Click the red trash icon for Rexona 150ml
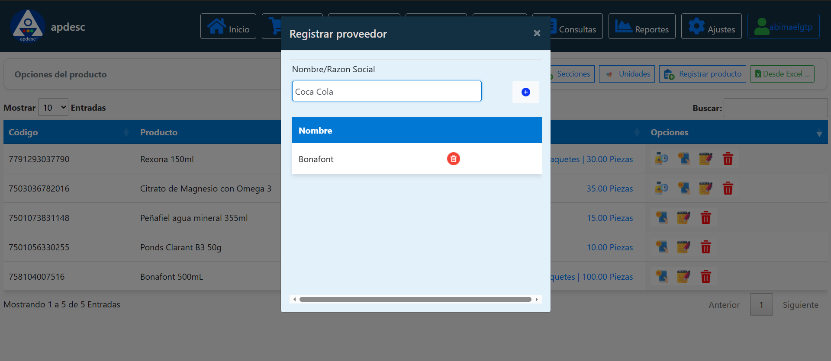The height and width of the screenshot is (361, 831). point(728,159)
